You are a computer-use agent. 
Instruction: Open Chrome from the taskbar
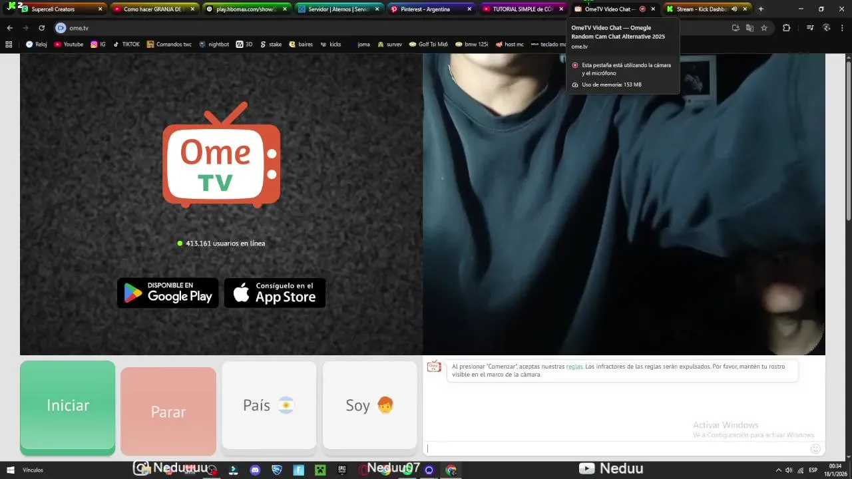coord(451,470)
